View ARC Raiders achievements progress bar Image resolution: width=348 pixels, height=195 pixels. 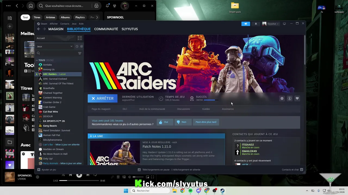coord(211,100)
